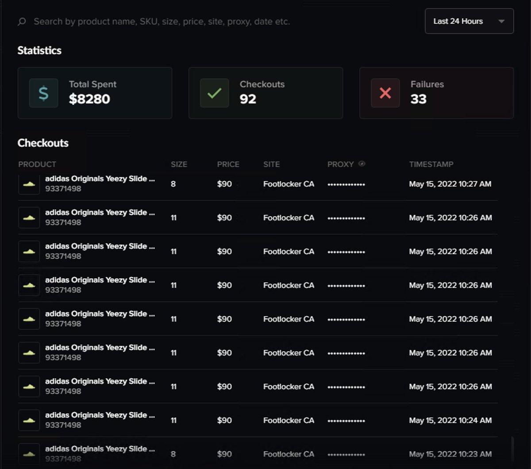531x469 pixels.
Task: Open the slide thumbnail in the 10:24 AM row
Action: tap(29, 420)
